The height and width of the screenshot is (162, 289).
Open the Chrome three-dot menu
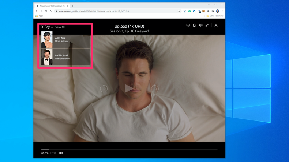pos(222,11)
